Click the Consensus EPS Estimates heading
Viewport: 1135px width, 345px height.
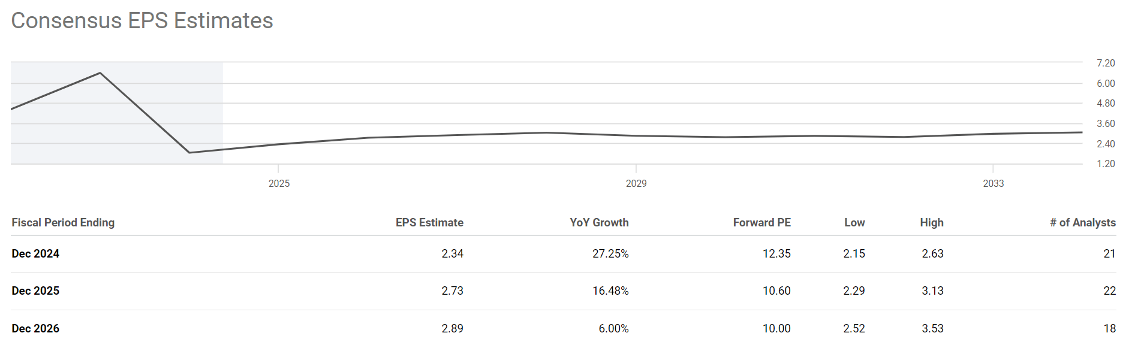coord(142,21)
